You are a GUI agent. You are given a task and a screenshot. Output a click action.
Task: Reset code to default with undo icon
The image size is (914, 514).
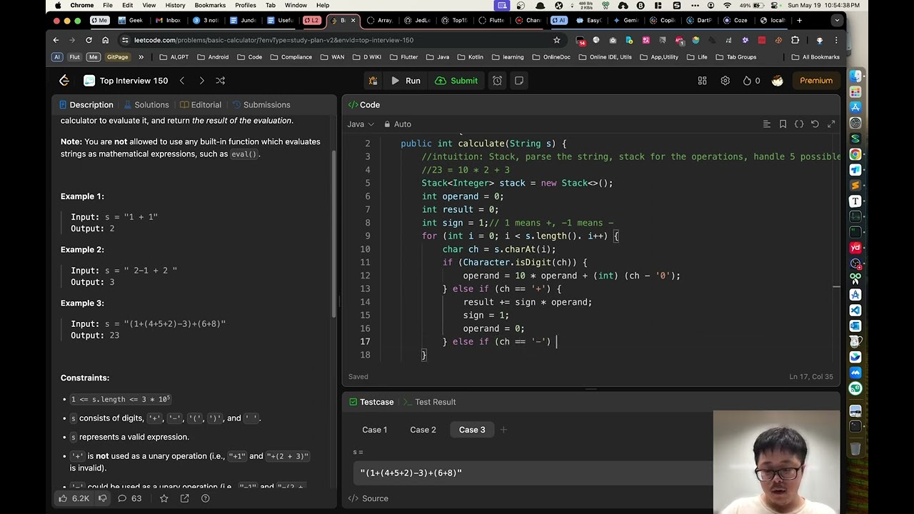[815, 124]
